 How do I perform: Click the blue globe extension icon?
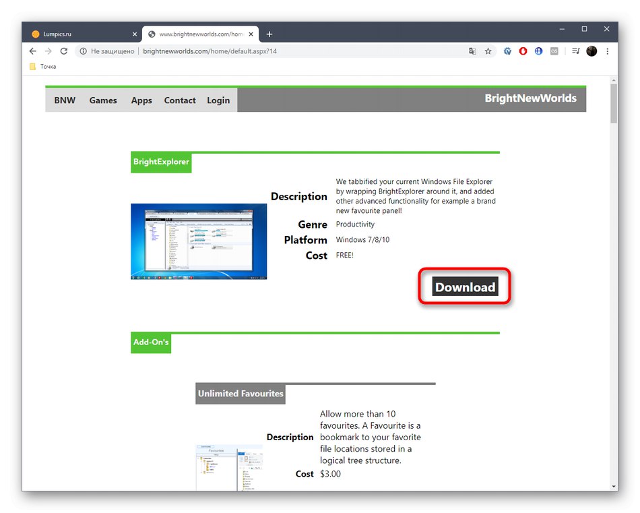539,51
